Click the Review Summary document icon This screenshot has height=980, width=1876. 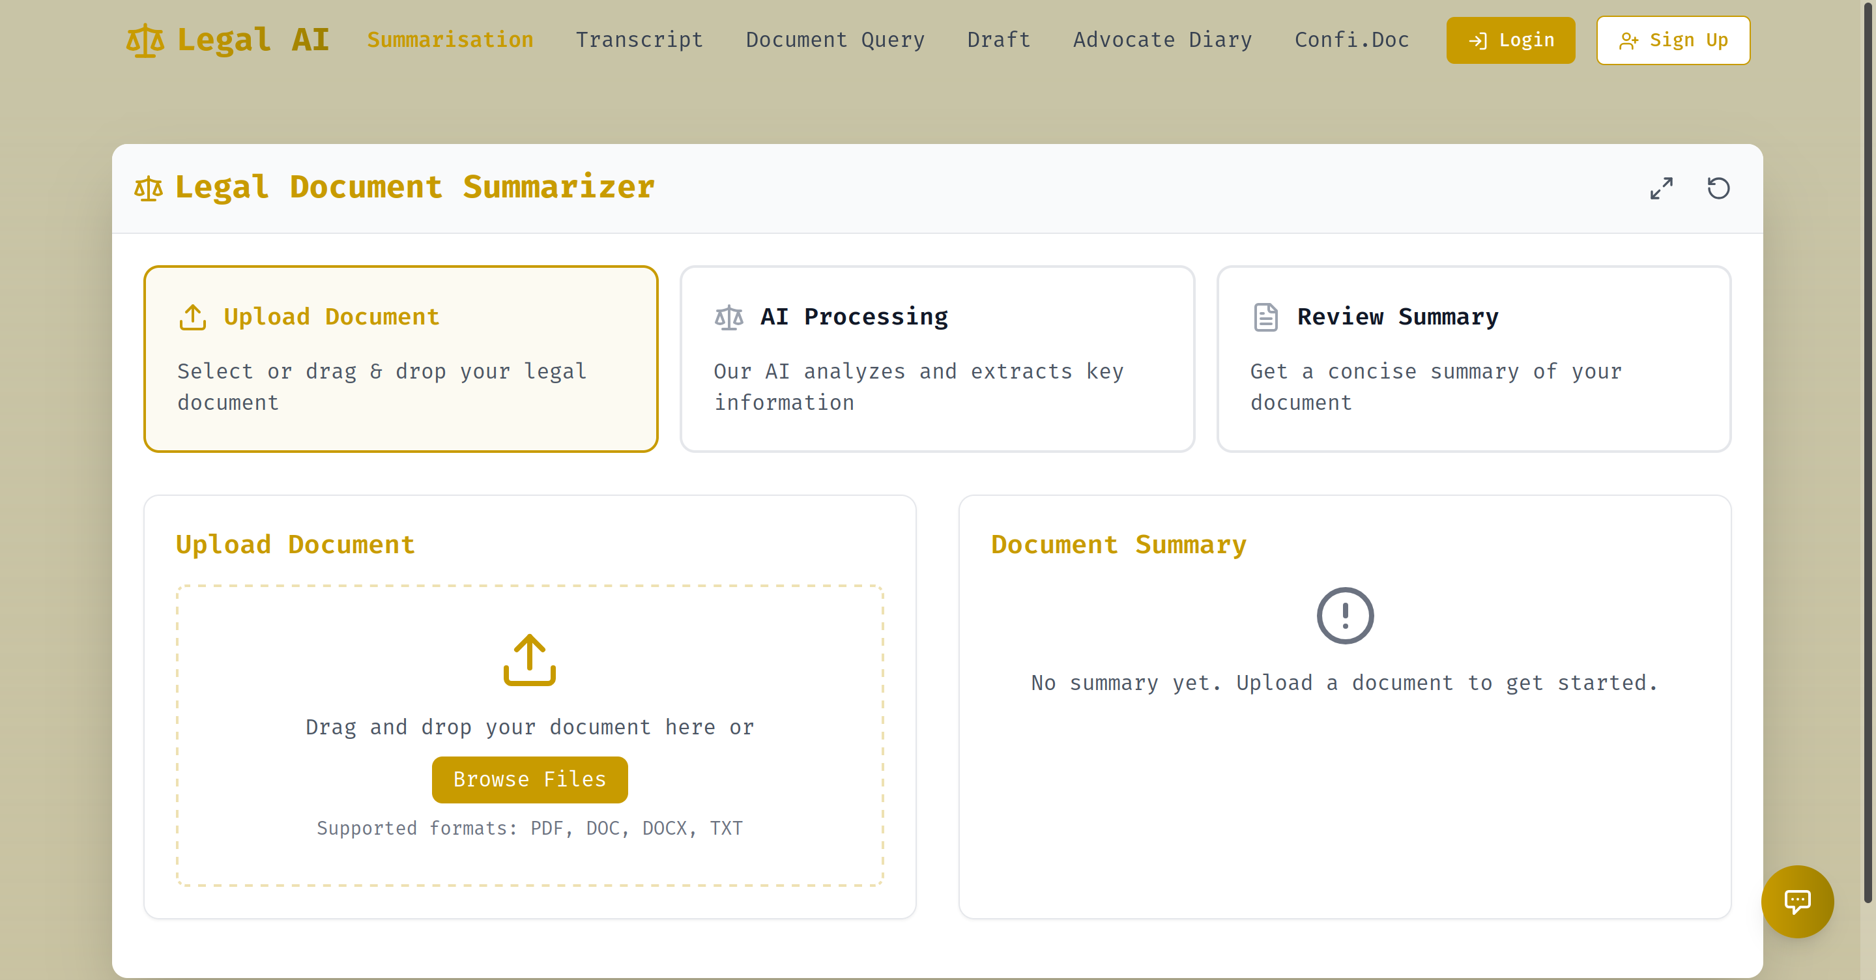click(1265, 317)
